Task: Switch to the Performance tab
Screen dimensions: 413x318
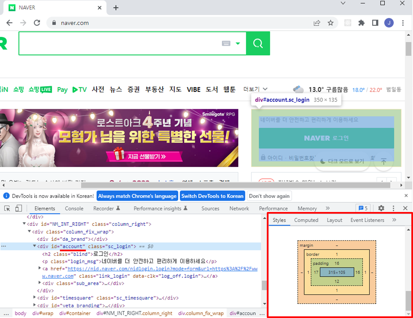Action: pos(273,208)
